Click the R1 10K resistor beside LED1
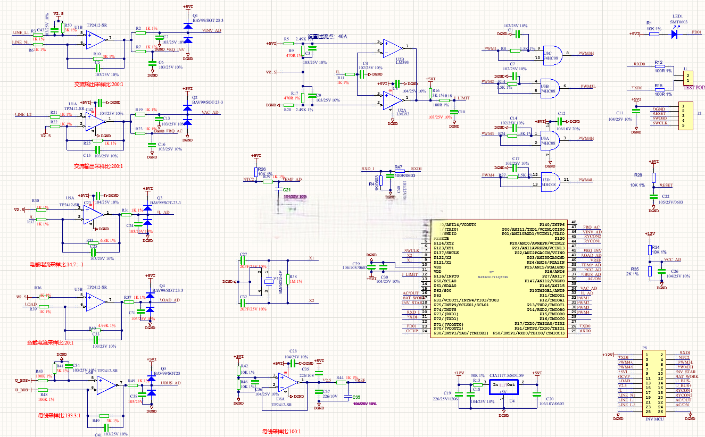Image resolution: width=705 pixels, height=437 pixels. 654,33
